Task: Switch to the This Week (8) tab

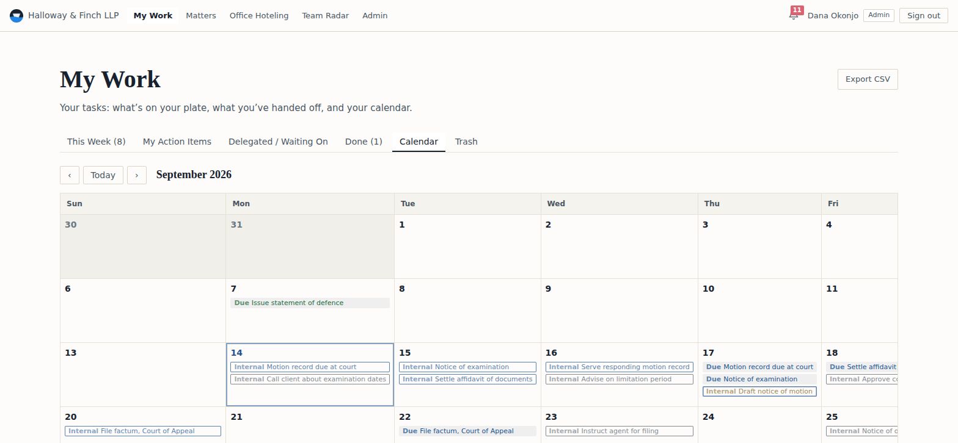Action: point(97,142)
